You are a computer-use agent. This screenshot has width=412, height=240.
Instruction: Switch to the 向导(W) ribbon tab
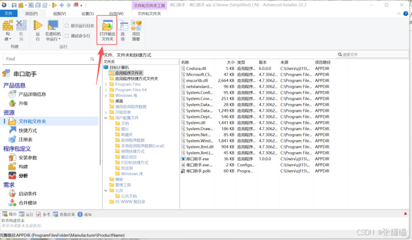click(x=116, y=14)
